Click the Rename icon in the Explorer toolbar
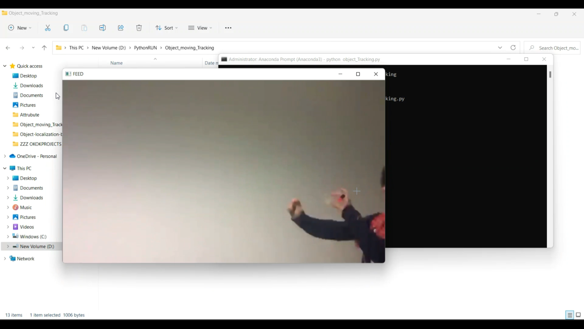This screenshot has width=584, height=329. pos(102,28)
